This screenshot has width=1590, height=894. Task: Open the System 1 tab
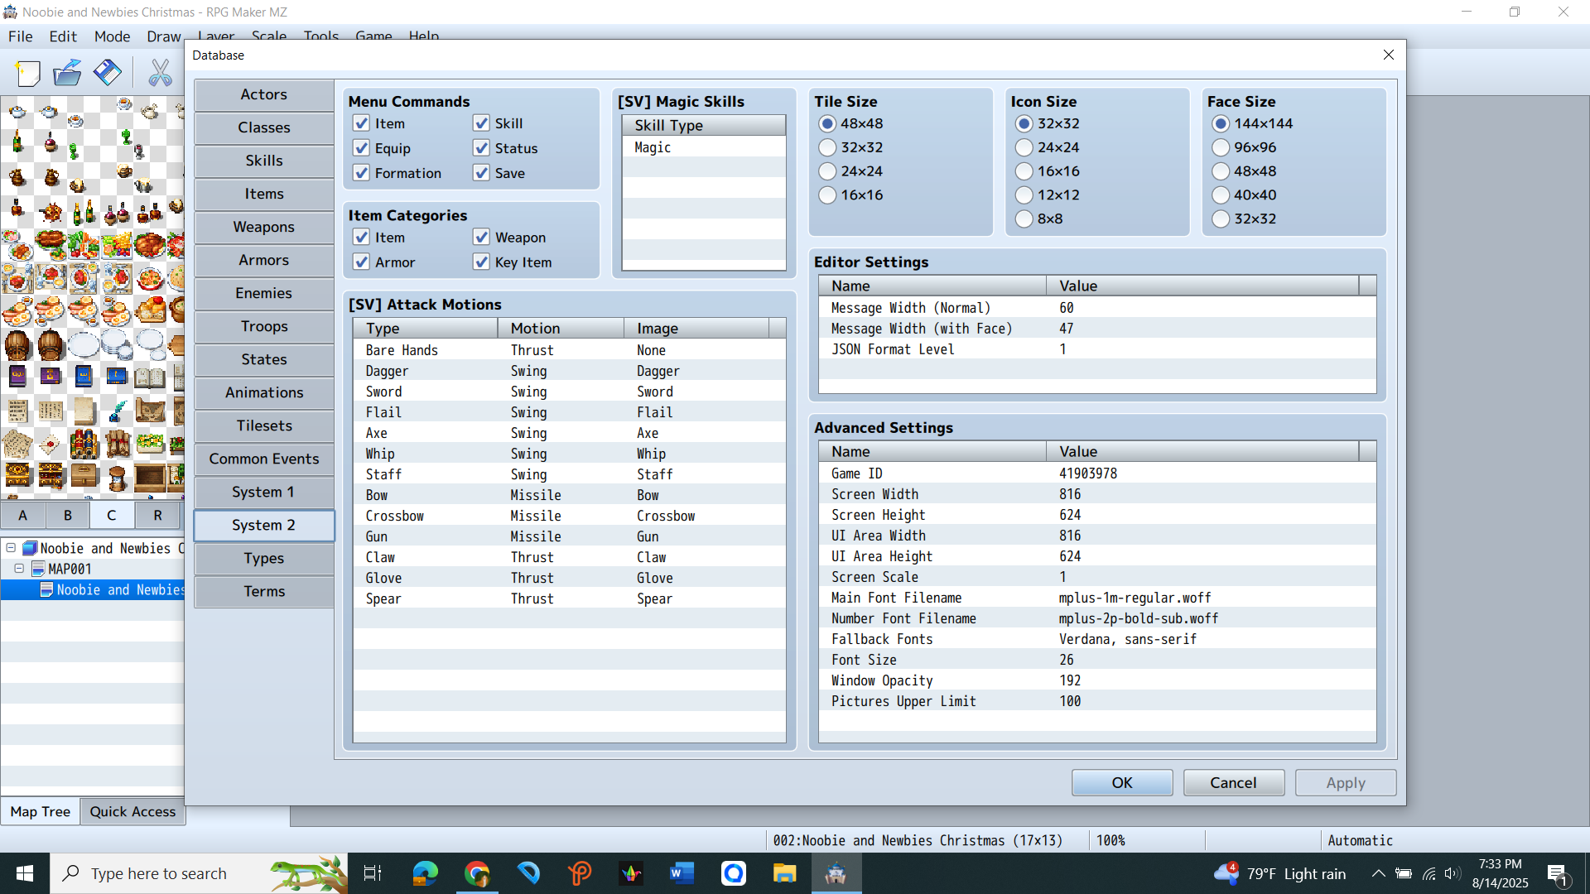pyautogui.click(x=264, y=493)
